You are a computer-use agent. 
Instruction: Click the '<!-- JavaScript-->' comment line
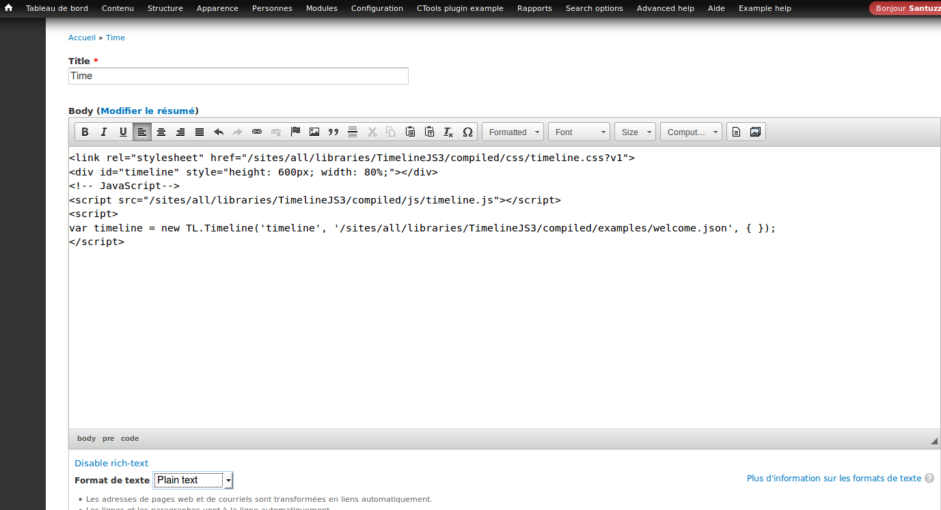click(124, 186)
